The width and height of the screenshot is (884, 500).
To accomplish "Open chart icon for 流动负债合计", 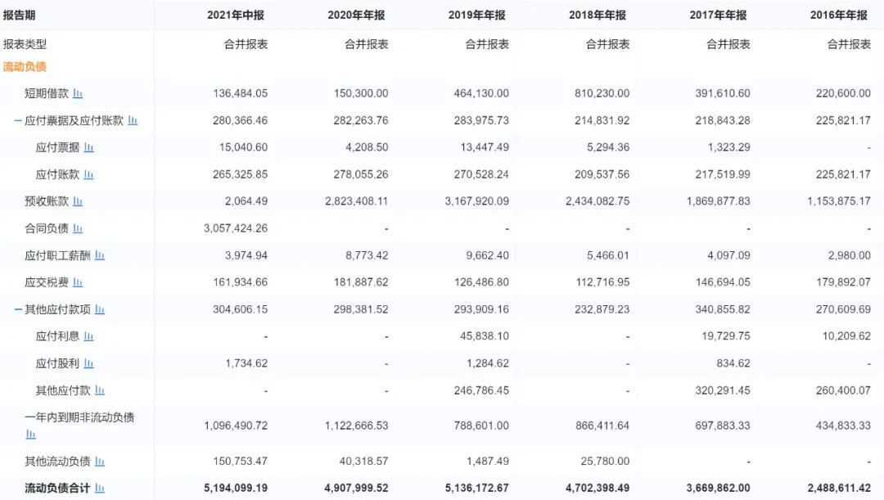I will (100, 488).
